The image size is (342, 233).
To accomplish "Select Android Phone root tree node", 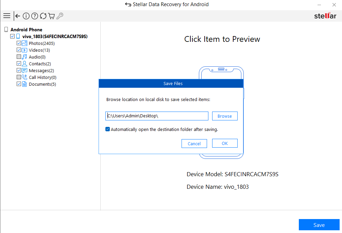I will (26, 30).
